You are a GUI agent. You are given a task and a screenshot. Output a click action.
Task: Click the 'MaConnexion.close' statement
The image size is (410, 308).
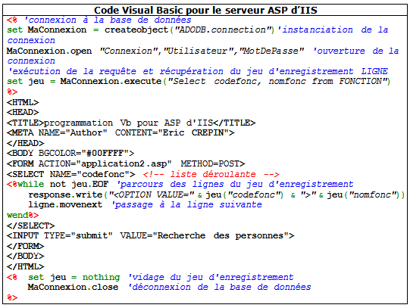pos(73,287)
